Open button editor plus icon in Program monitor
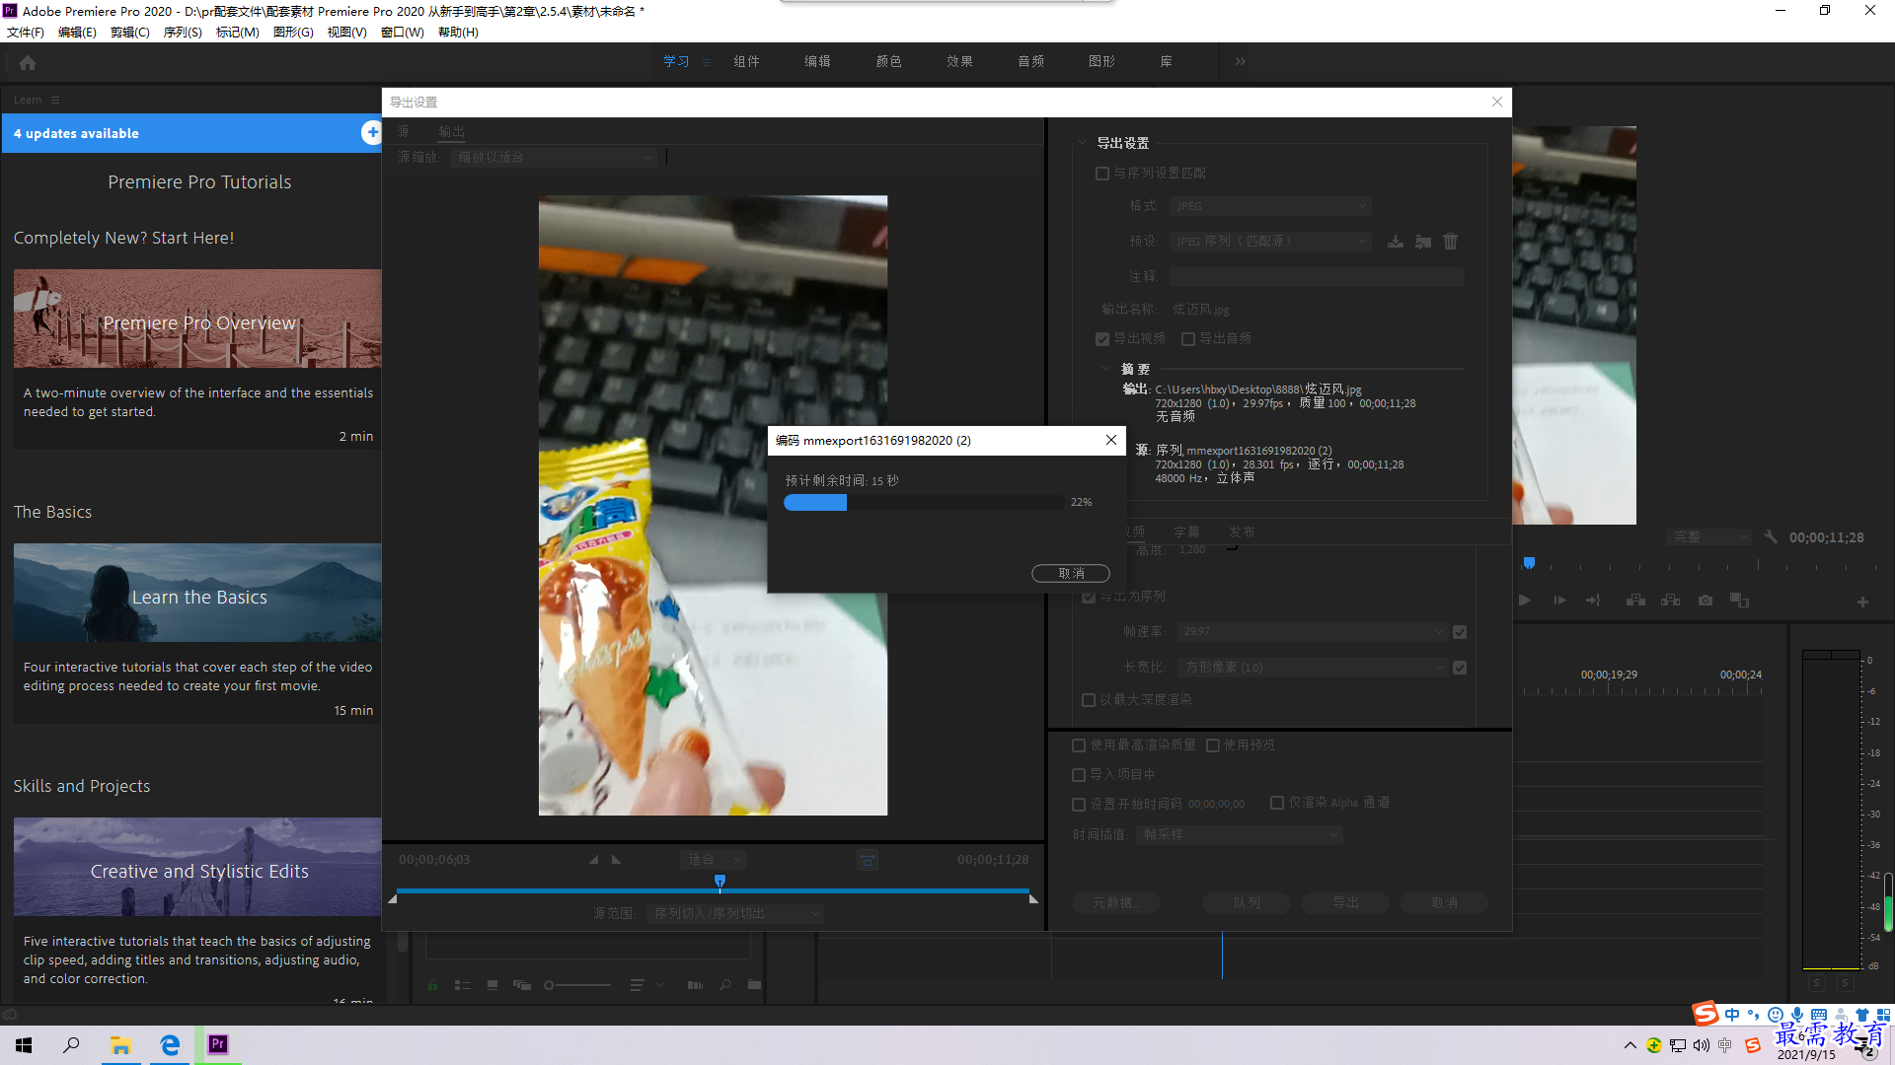 (x=1862, y=602)
